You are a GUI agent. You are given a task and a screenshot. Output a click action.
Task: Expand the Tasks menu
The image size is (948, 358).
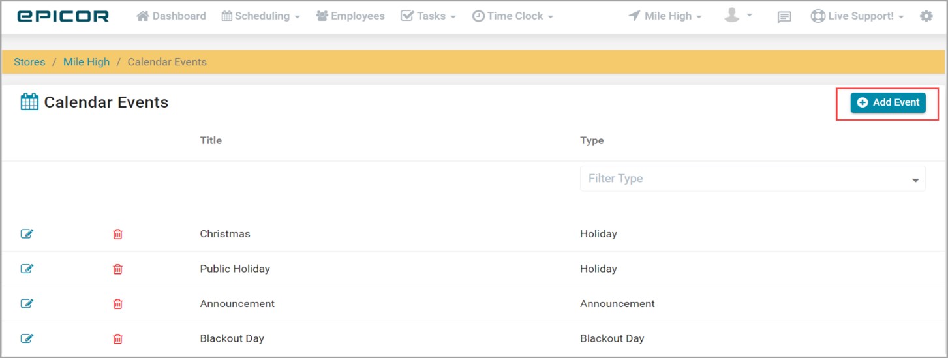(x=428, y=16)
